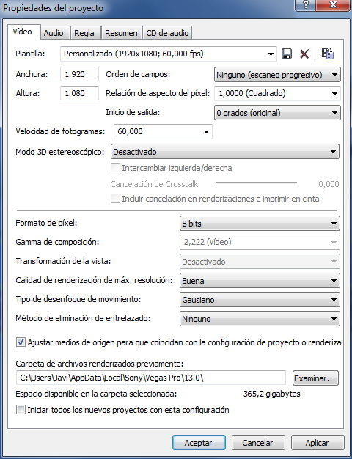Click the Anchura input field
This screenshot has width=352, height=459.
tap(79, 74)
